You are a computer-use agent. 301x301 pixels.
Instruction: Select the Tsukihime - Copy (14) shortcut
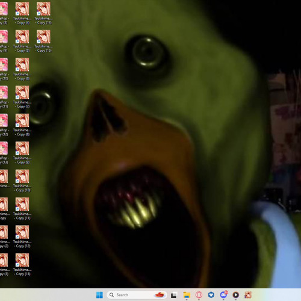point(43,13)
